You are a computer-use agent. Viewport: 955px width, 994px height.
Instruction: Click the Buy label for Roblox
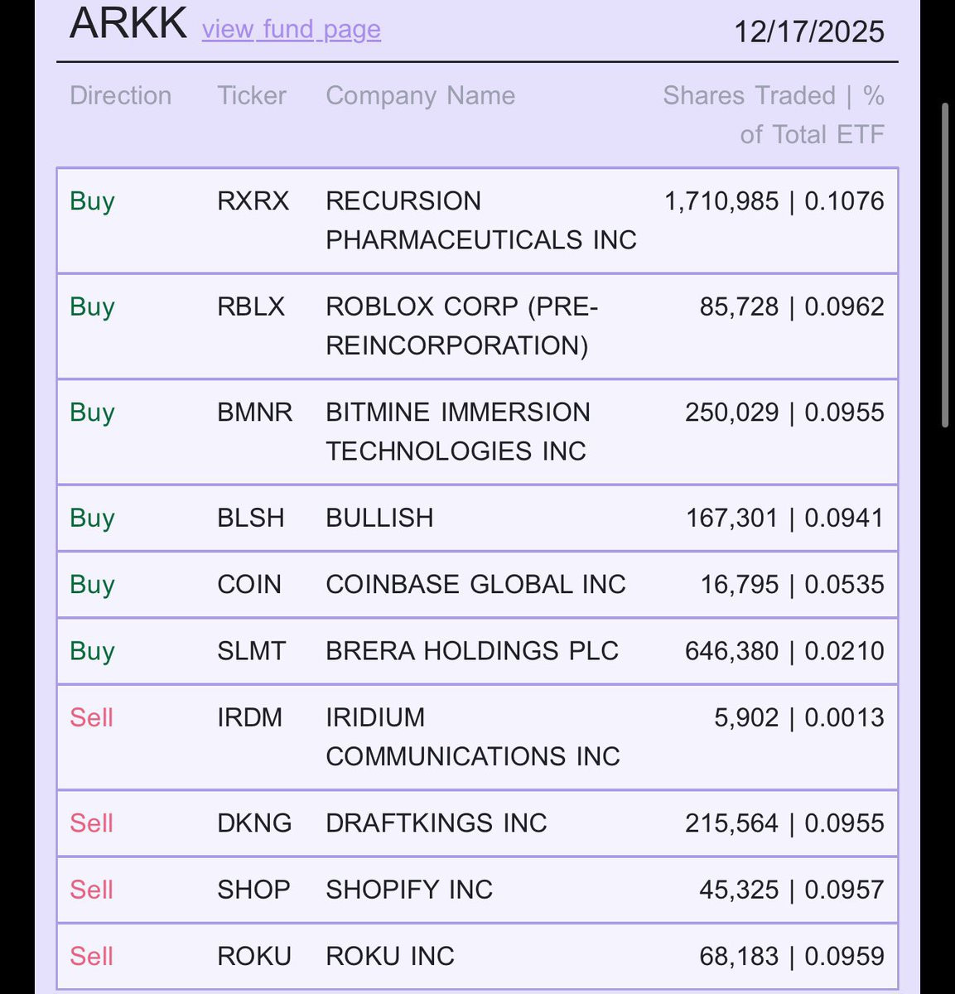[92, 307]
